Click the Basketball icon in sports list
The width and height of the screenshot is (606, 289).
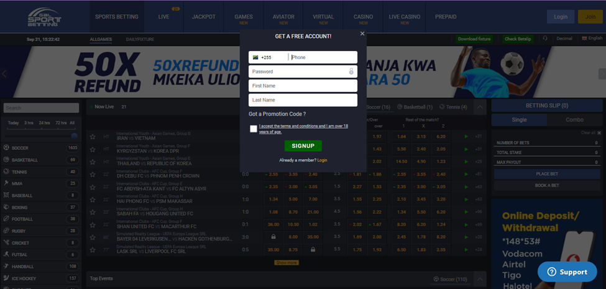[x=6, y=160]
